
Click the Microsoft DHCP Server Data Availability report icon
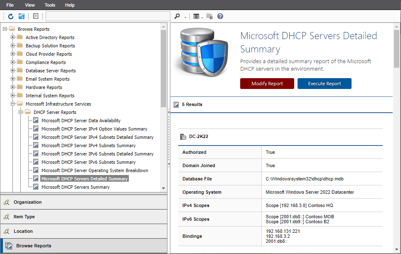pyautogui.click(x=36, y=120)
